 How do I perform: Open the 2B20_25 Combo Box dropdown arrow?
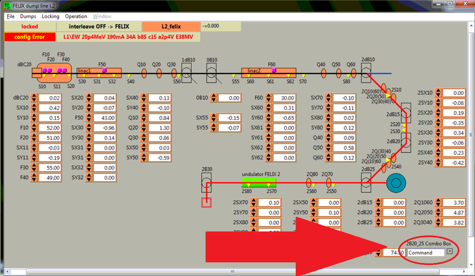tap(449, 252)
